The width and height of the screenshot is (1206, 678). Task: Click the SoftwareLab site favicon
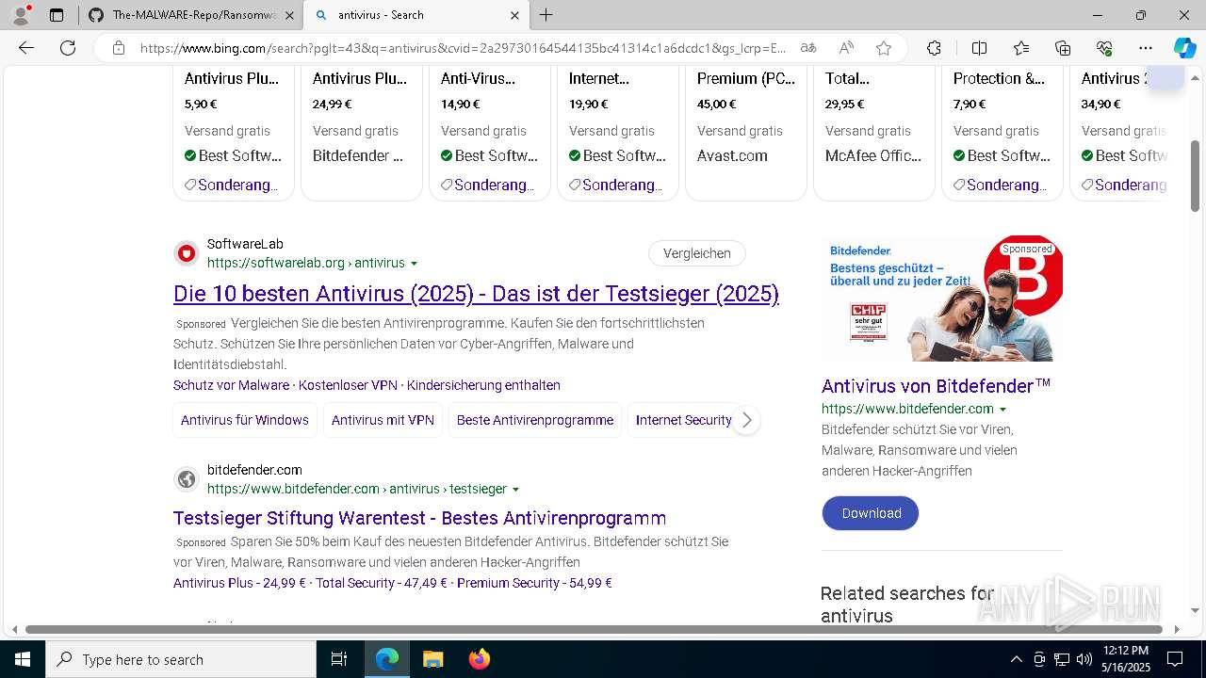click(x=187, y=253)
